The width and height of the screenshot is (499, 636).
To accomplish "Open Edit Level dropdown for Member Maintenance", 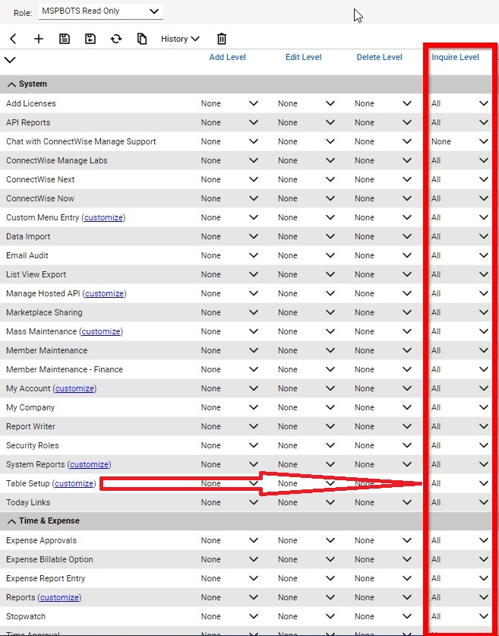I will [x=305, y=350].
